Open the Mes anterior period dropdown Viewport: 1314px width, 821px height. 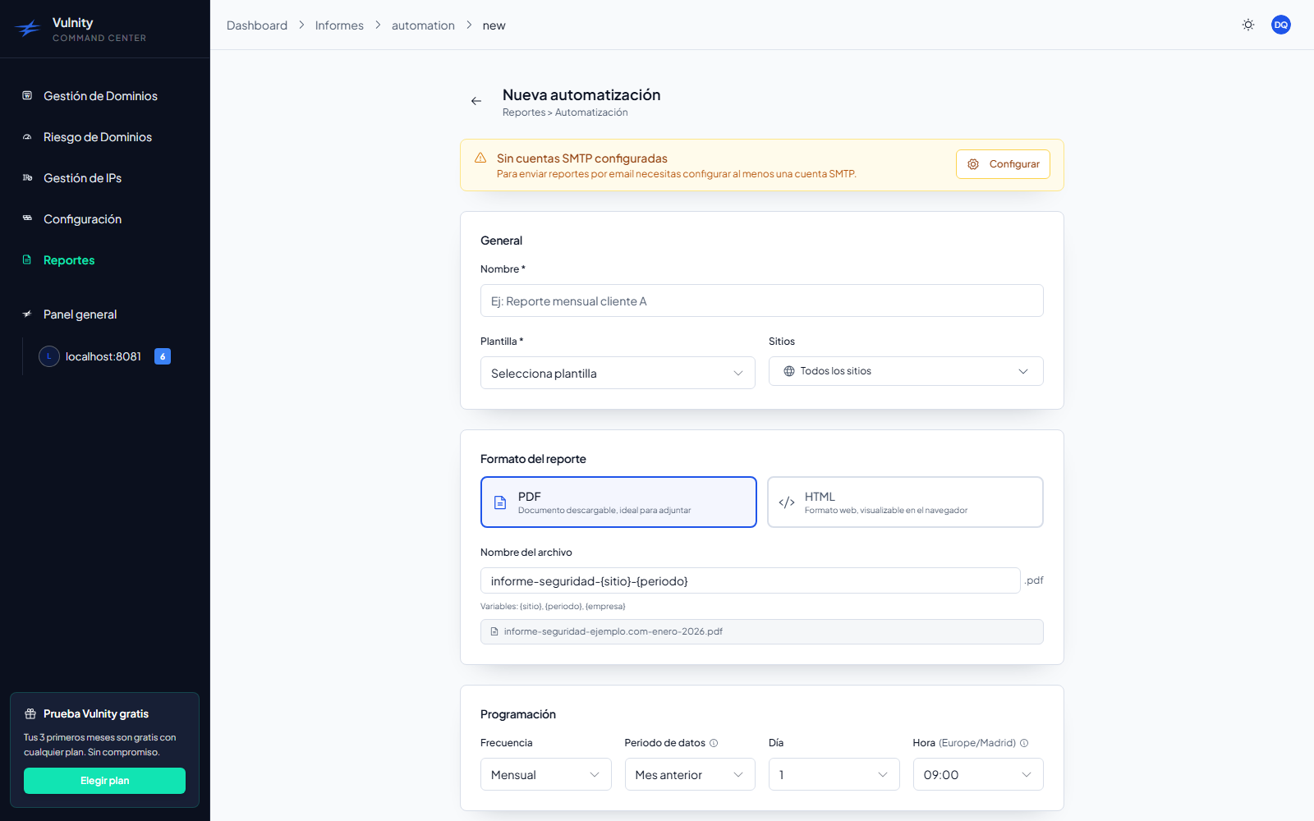pyautogui.click(x=690, y=774)
